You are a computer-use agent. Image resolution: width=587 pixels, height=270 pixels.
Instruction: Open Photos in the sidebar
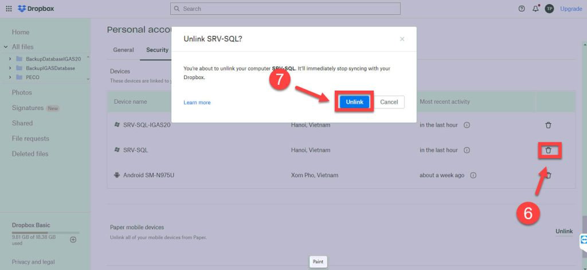22,92
